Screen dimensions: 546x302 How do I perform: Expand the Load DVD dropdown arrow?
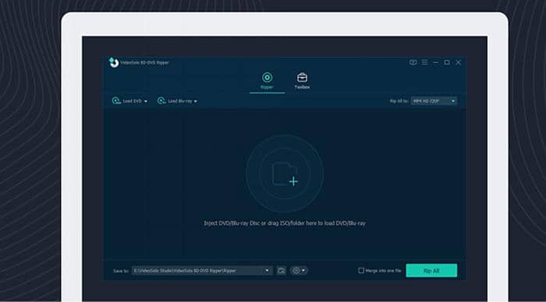pyautogui.click(x=146, y=101)
